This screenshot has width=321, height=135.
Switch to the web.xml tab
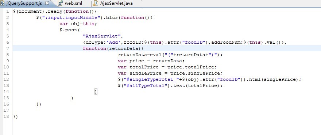coord(73,3)
